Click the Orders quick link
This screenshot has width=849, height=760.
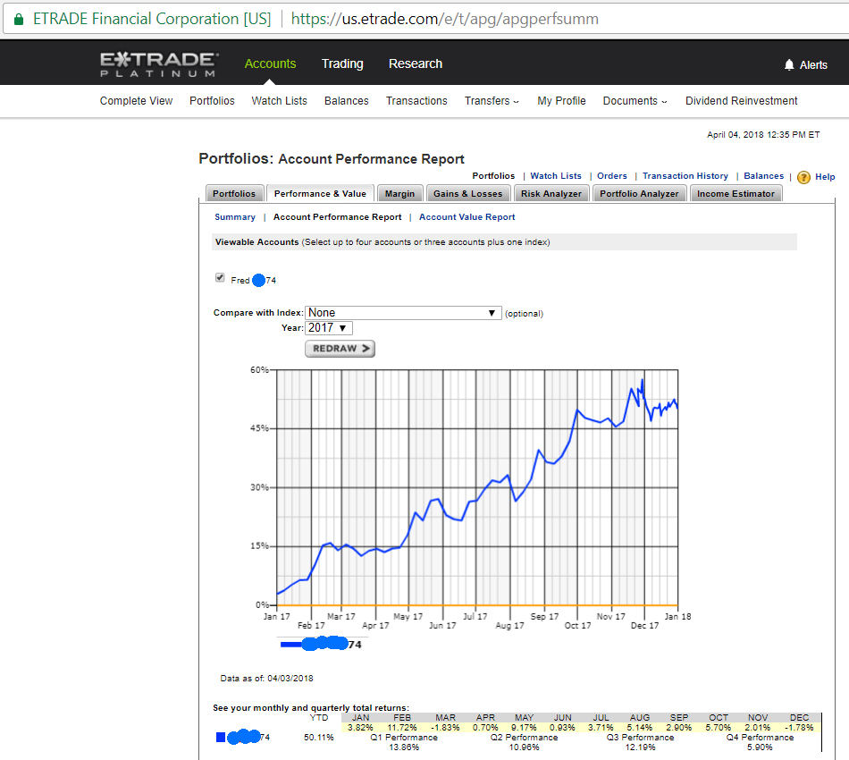point(612,175)
